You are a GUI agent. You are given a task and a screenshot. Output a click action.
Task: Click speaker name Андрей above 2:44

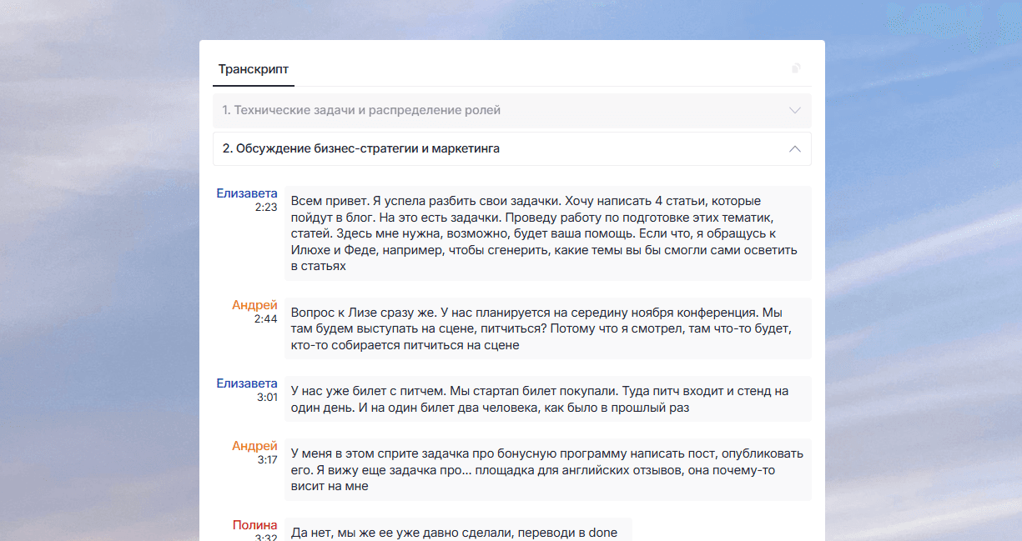tap(254, 305)
